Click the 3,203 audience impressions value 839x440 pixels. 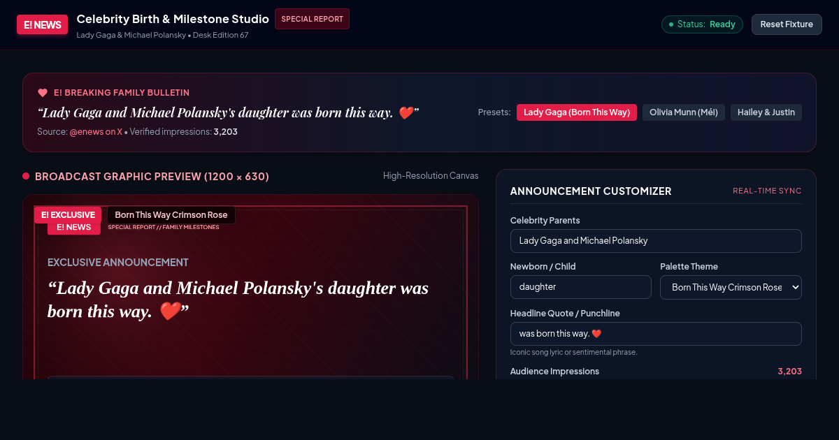(789, 372)
